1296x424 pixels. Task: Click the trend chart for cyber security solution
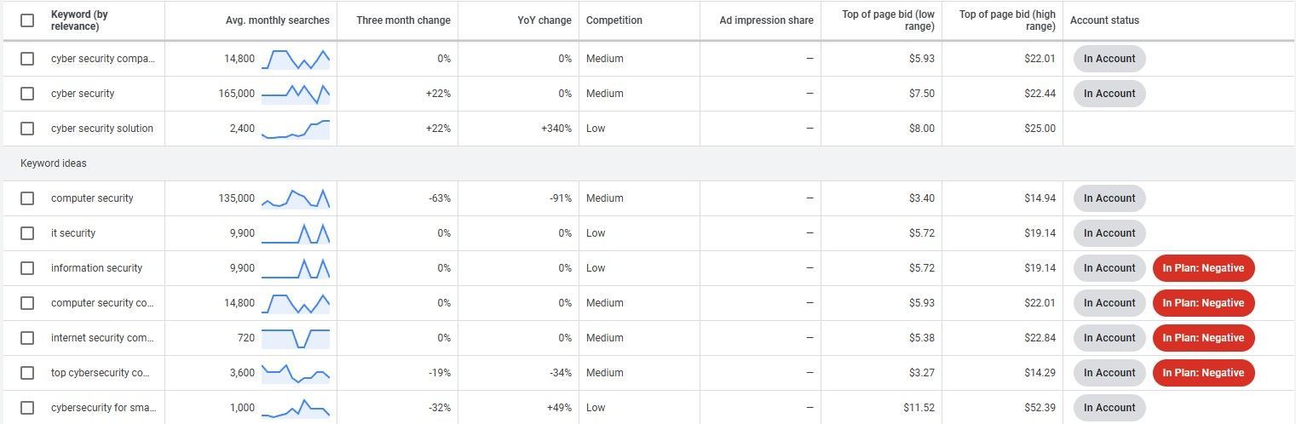(295, 129)
